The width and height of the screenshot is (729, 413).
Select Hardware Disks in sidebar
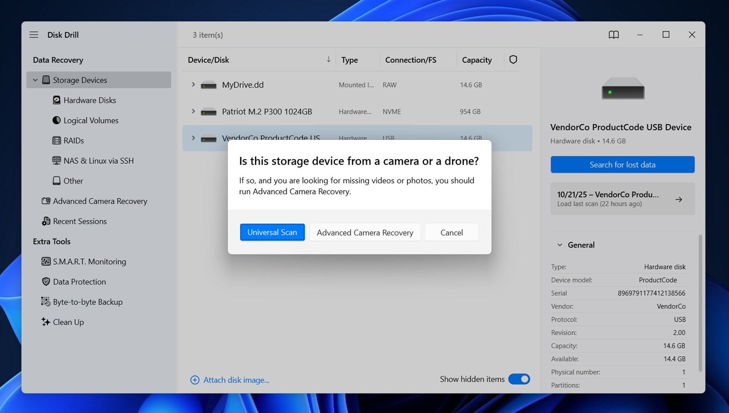[89, 100]
